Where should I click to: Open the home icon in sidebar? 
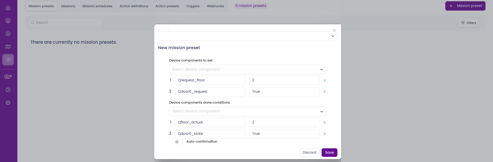tap(8, 8)
